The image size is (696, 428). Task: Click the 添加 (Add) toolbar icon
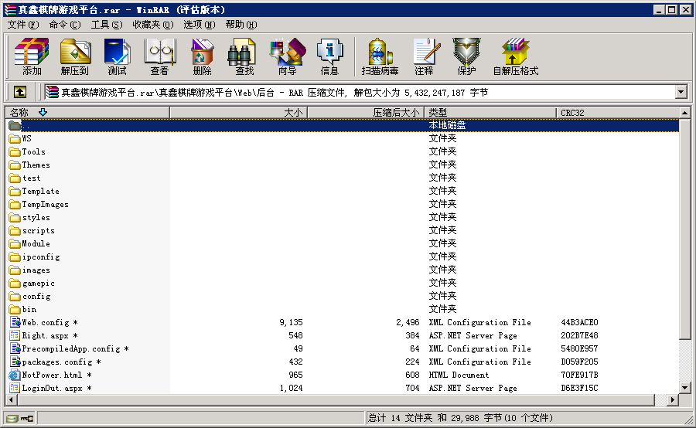click(32, 56)
